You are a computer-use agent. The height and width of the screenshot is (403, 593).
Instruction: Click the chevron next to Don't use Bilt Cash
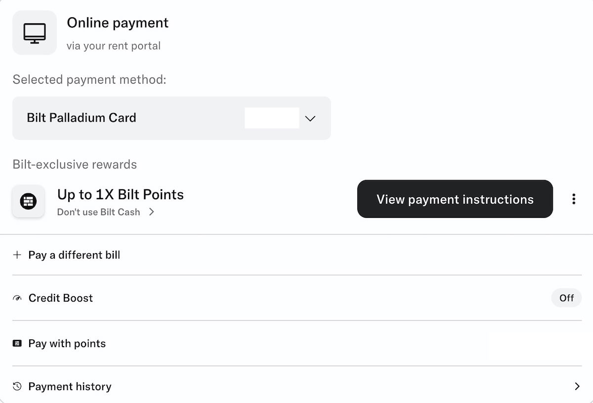(x=152, y=212)
